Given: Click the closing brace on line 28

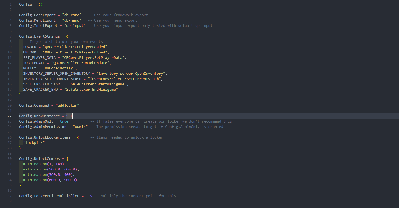Looking at the screenshot, I should pos(20,148).
